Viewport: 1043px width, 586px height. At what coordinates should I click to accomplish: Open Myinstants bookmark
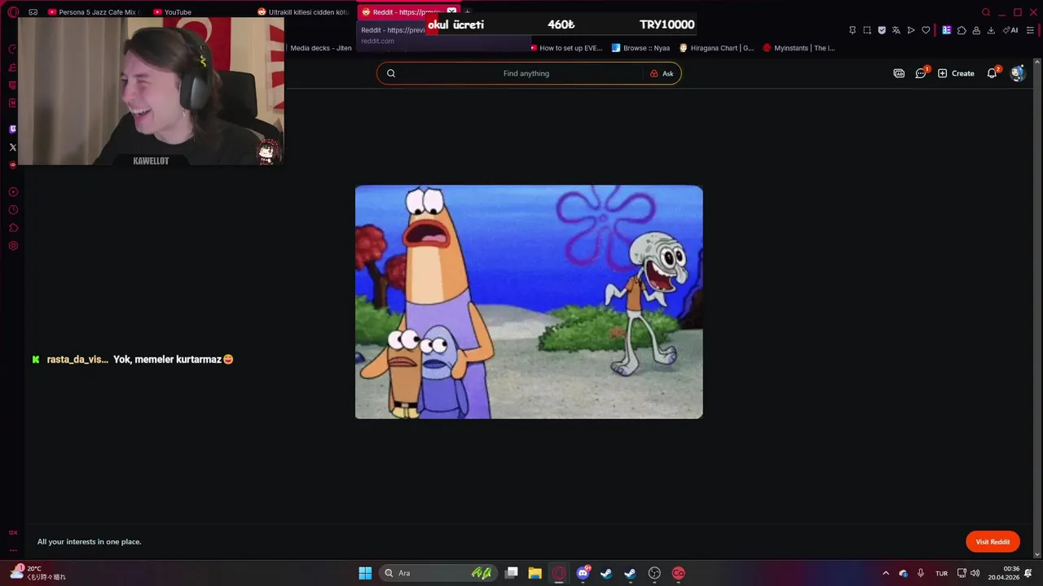tap(799, 48)
